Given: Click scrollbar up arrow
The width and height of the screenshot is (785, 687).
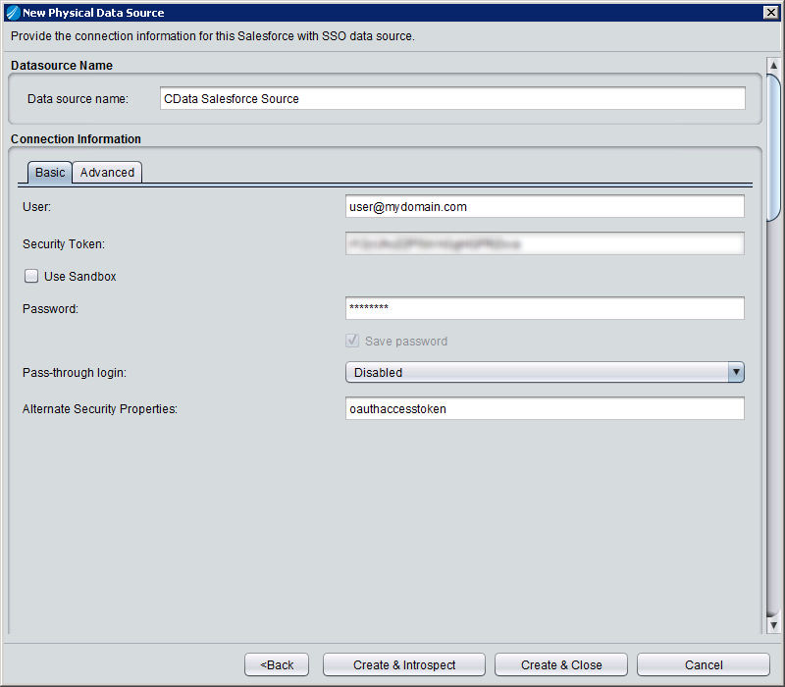Looking at the screenshot, I should pos(773,66).
